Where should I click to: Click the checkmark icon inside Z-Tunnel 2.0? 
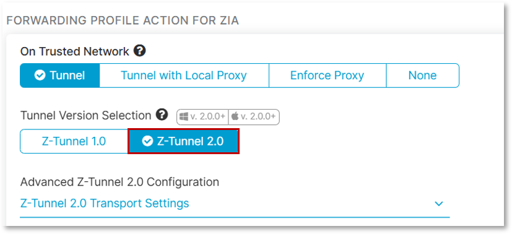point(147,141)
